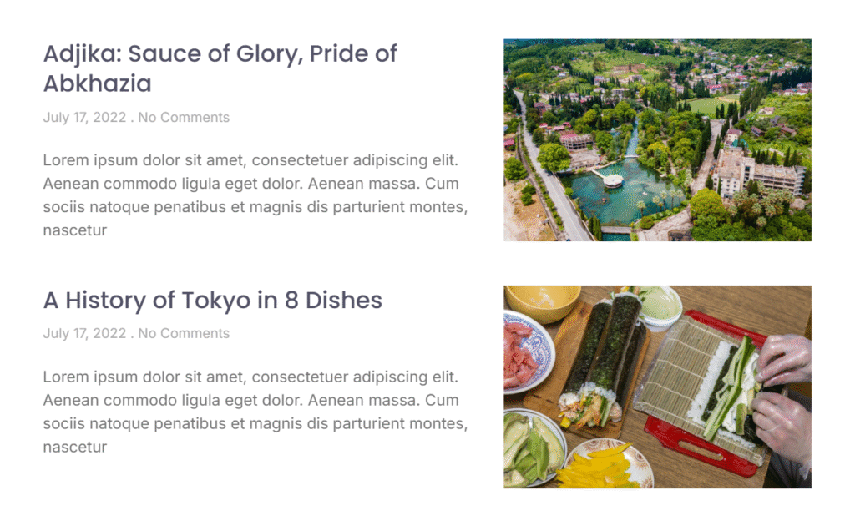The height and width of the screenshot is (521, 855).
Task: Click the yellow bowl atop the sushi photo
Action: [x=543, y=301]
